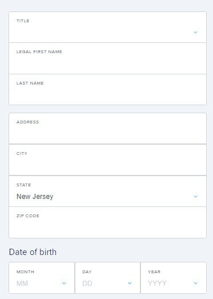The height and width of the screenshot is (299, 213).
Task: Open the State dropdown showing New Jersey
Action: (108, 192)
